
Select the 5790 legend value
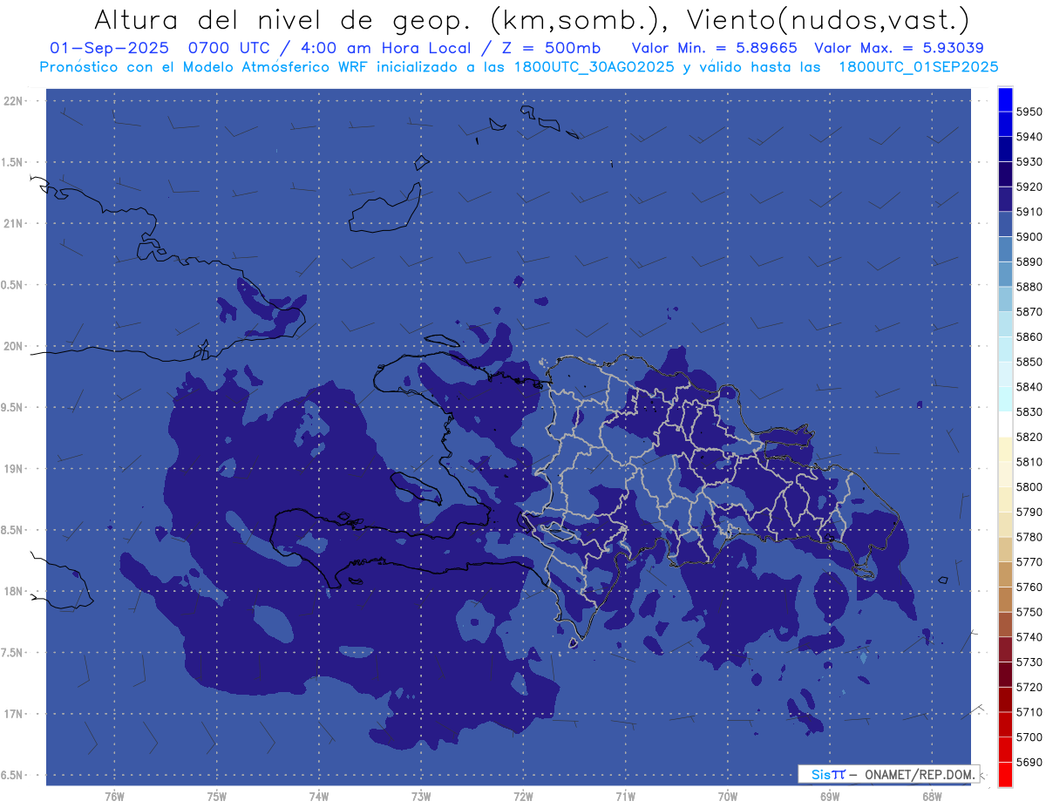pyautogui.click(x=1029, y=513)
